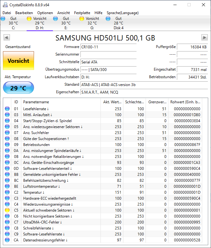Open the Ansicht menu
211x248 pixels.
64,13
